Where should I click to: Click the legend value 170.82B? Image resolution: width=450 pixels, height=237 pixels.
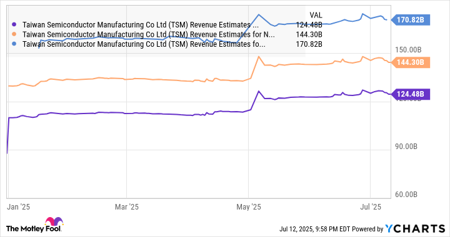pos(309,44)
